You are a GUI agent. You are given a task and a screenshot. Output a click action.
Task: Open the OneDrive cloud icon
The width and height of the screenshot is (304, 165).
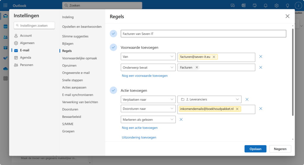click(5, 69)
